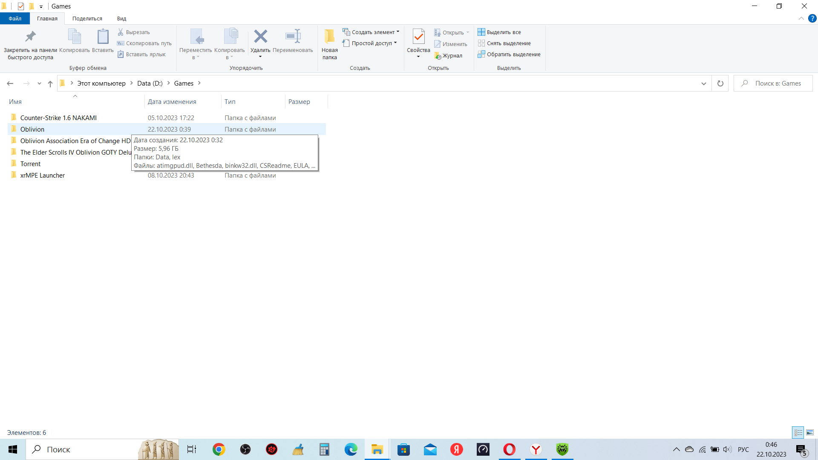This screenshot has height=460, width=818.
Task: Open the History (Журнал) icon
Action: point(438,56)
